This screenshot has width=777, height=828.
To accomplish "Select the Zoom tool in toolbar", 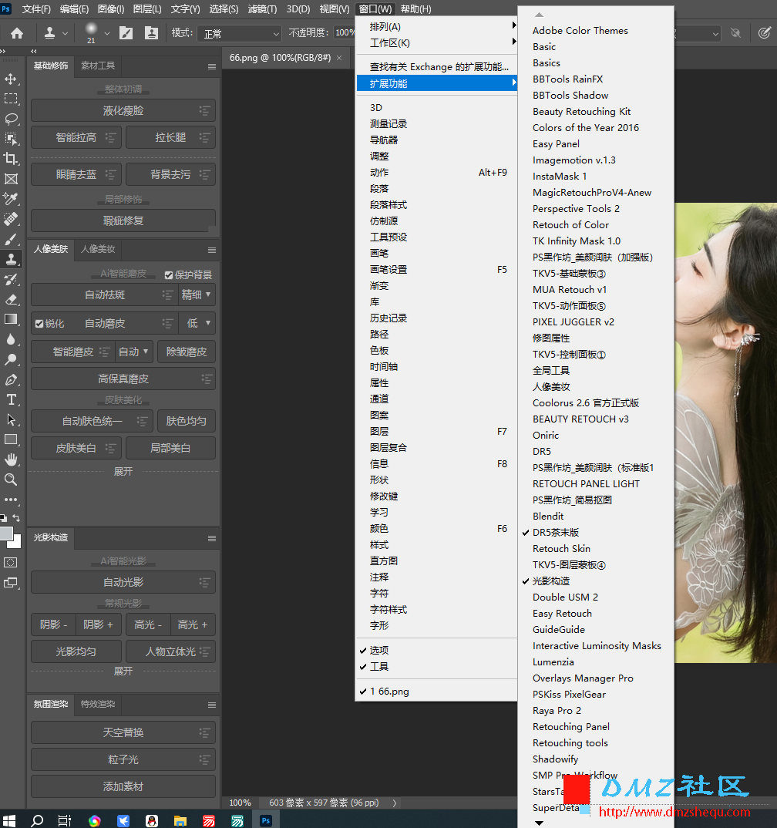I will [11, 480].
